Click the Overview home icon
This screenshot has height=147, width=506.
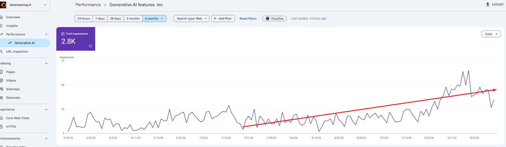pos(1,17)
